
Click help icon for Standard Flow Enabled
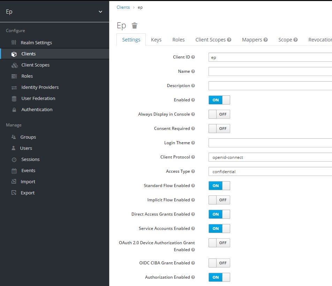[193, 186]
